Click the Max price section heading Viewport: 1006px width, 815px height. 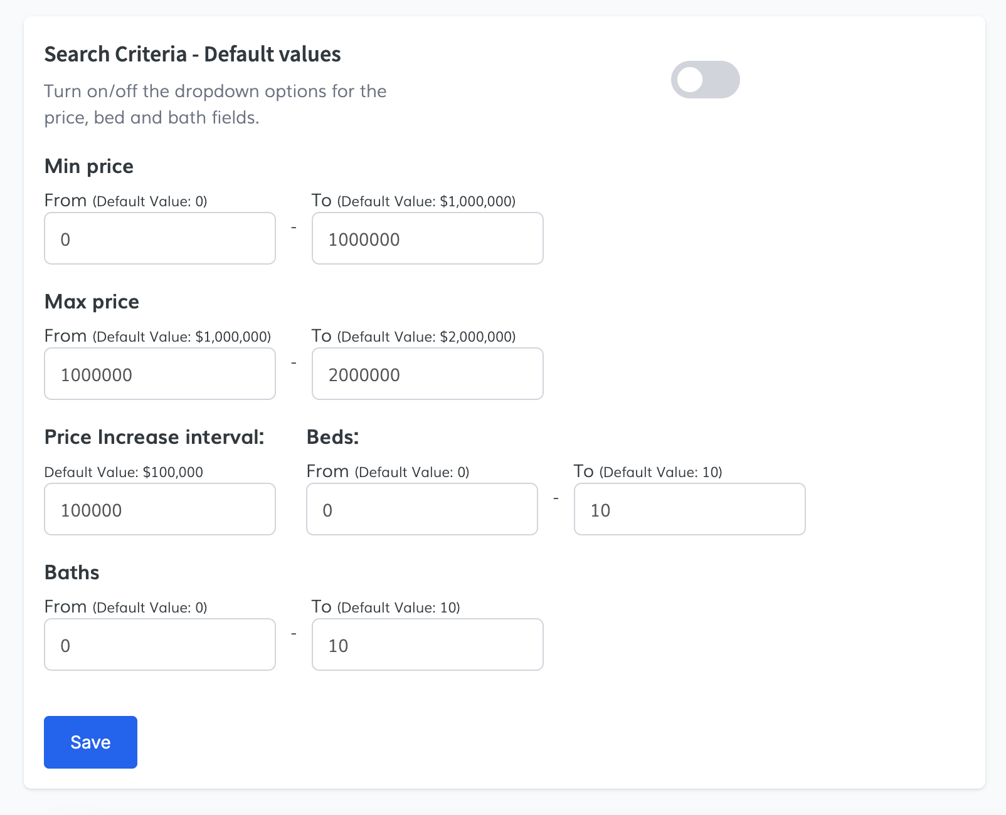pos(92,302)
